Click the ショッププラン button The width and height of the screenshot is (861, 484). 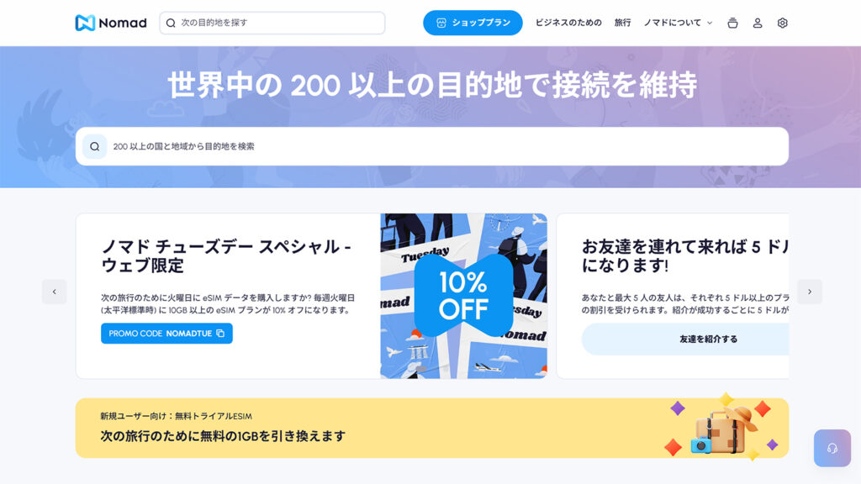473,23
